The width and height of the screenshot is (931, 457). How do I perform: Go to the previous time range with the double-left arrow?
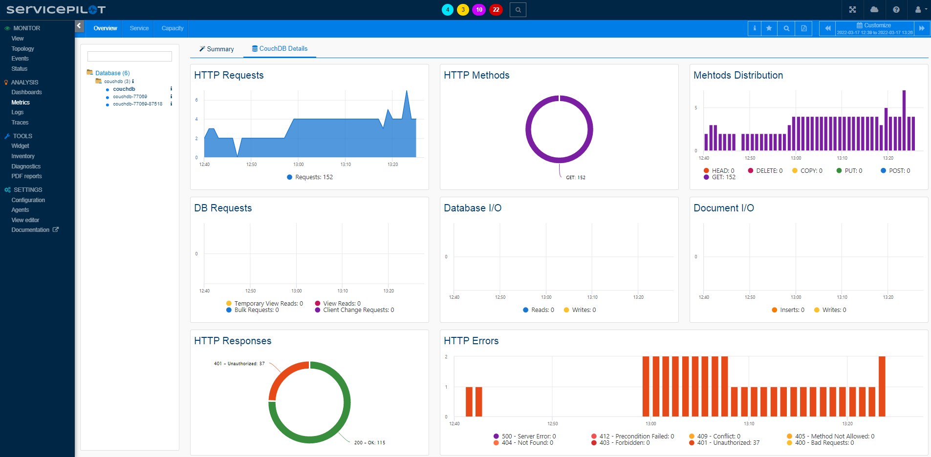click(827, 28)
